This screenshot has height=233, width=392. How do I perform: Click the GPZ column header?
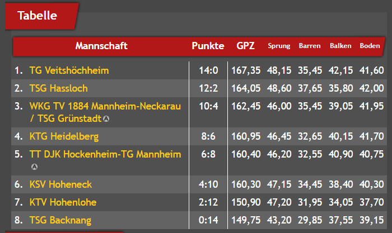pos(245,46)
